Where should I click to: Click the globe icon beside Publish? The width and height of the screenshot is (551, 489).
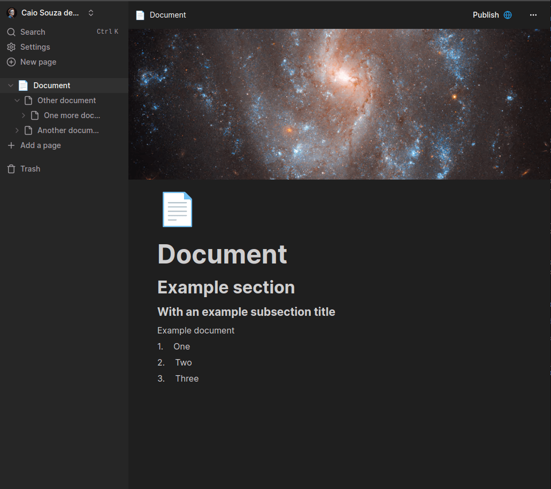tap(508, 15)
